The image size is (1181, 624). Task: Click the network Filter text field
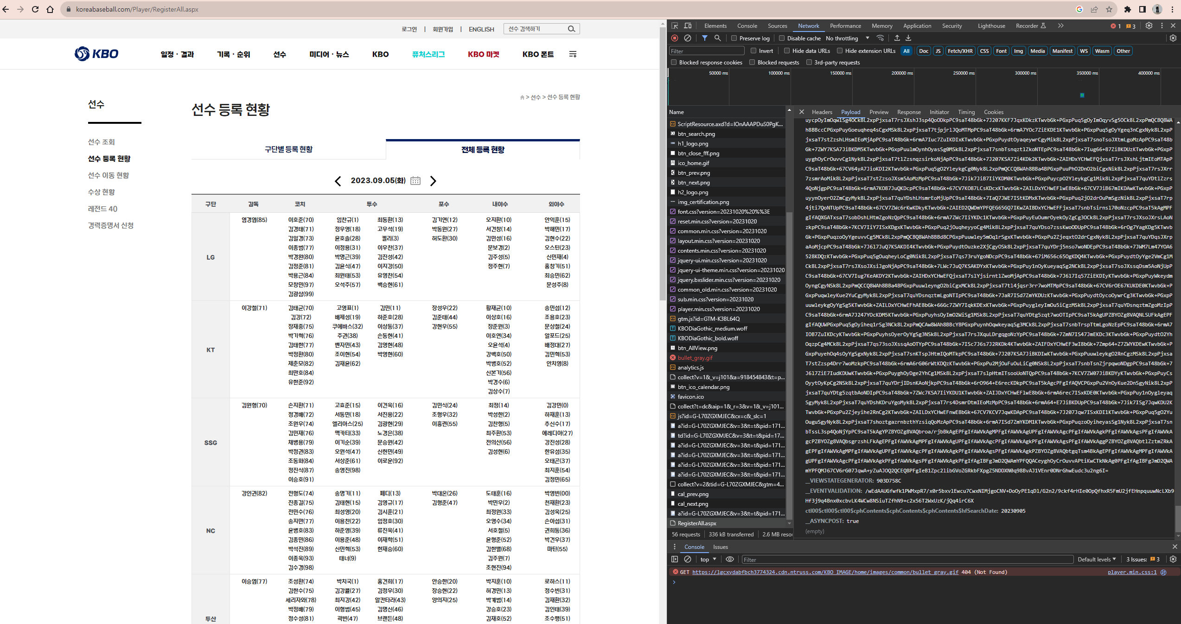pos(706,51)
